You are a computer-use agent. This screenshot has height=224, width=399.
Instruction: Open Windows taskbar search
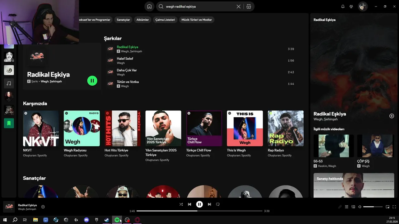point(15,220)
